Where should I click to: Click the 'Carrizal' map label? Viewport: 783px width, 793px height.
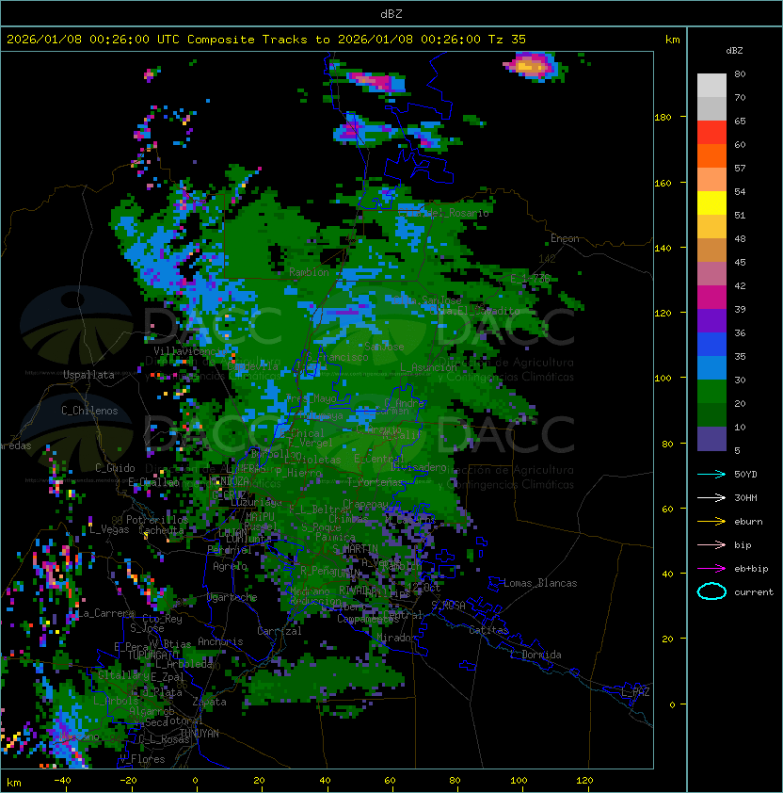[280, 631]
